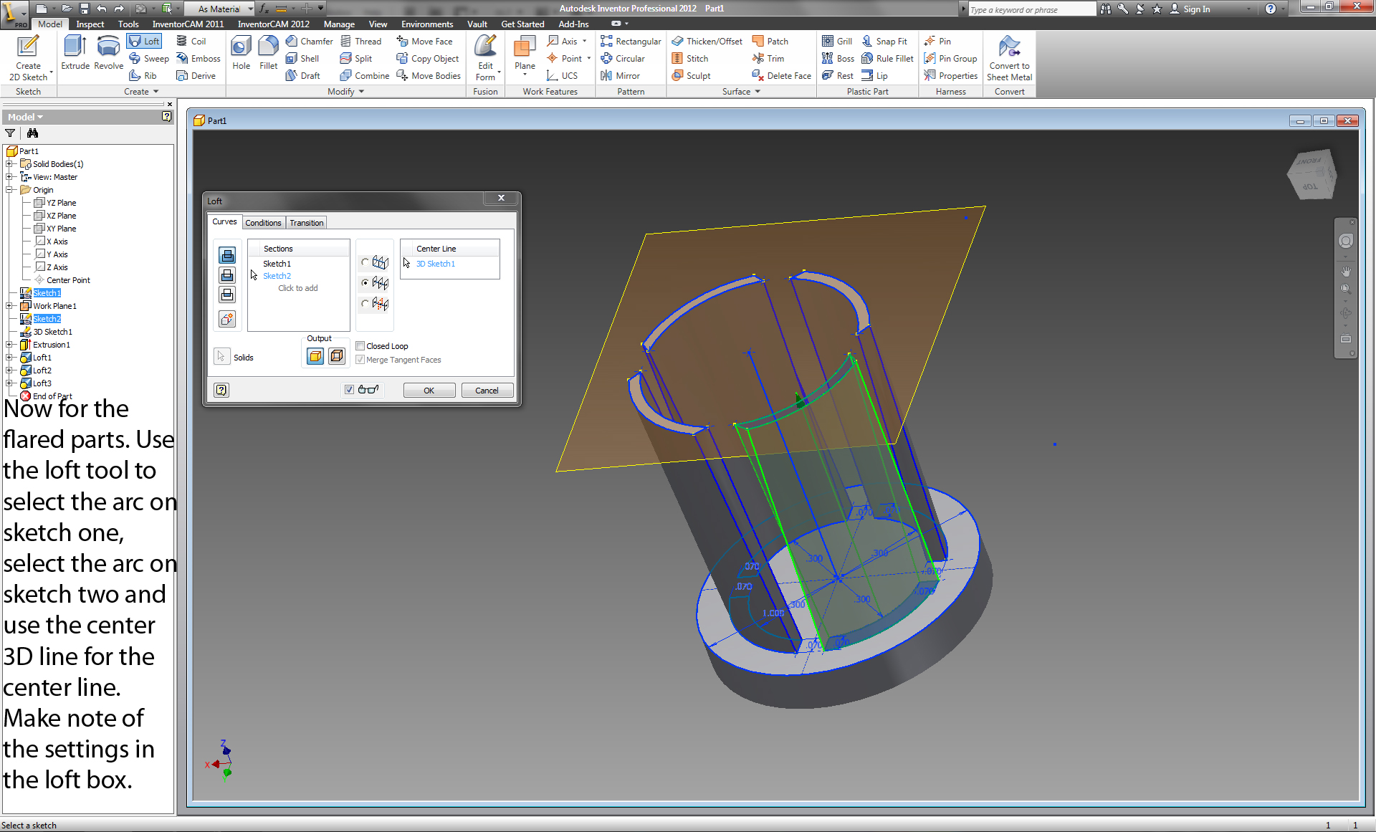Viewport: 1376px width, 832px height.
Task: Open Edit Form fusion tool
Action: coord(485,57)
